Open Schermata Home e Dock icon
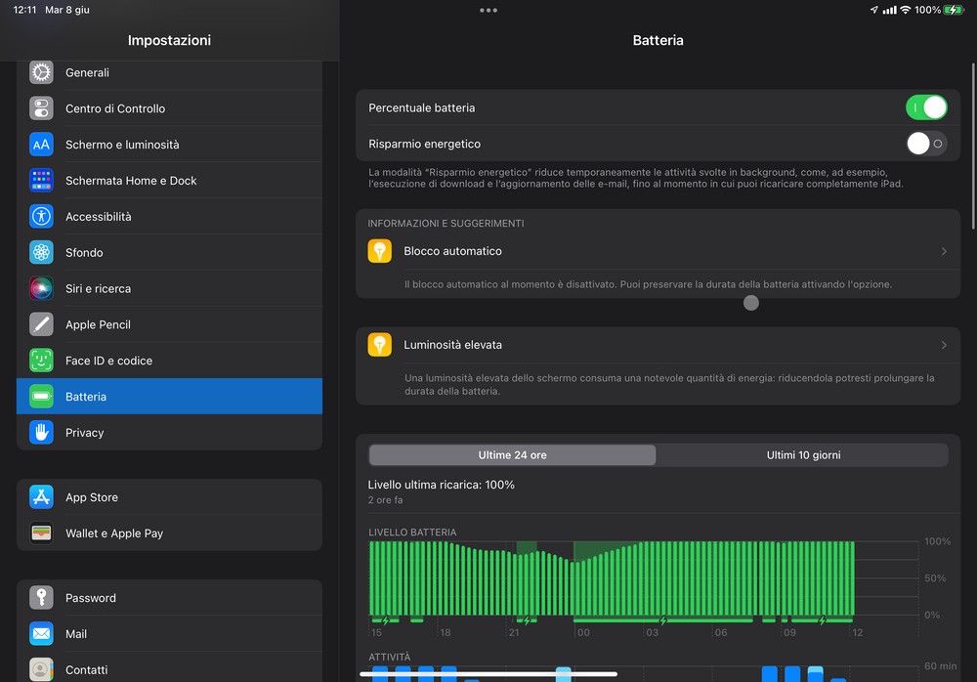The width and height of the screenshot is (977, 682). pyautogui.click(x=41, y=181)
